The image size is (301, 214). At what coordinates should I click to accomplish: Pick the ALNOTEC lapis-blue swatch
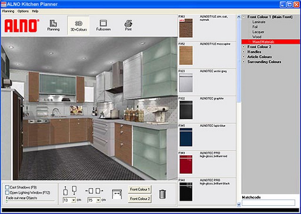[x=186, y=137]
